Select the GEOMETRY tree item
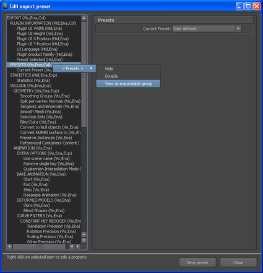Viewport: 263px width, 273px height. tap(36, 91)
